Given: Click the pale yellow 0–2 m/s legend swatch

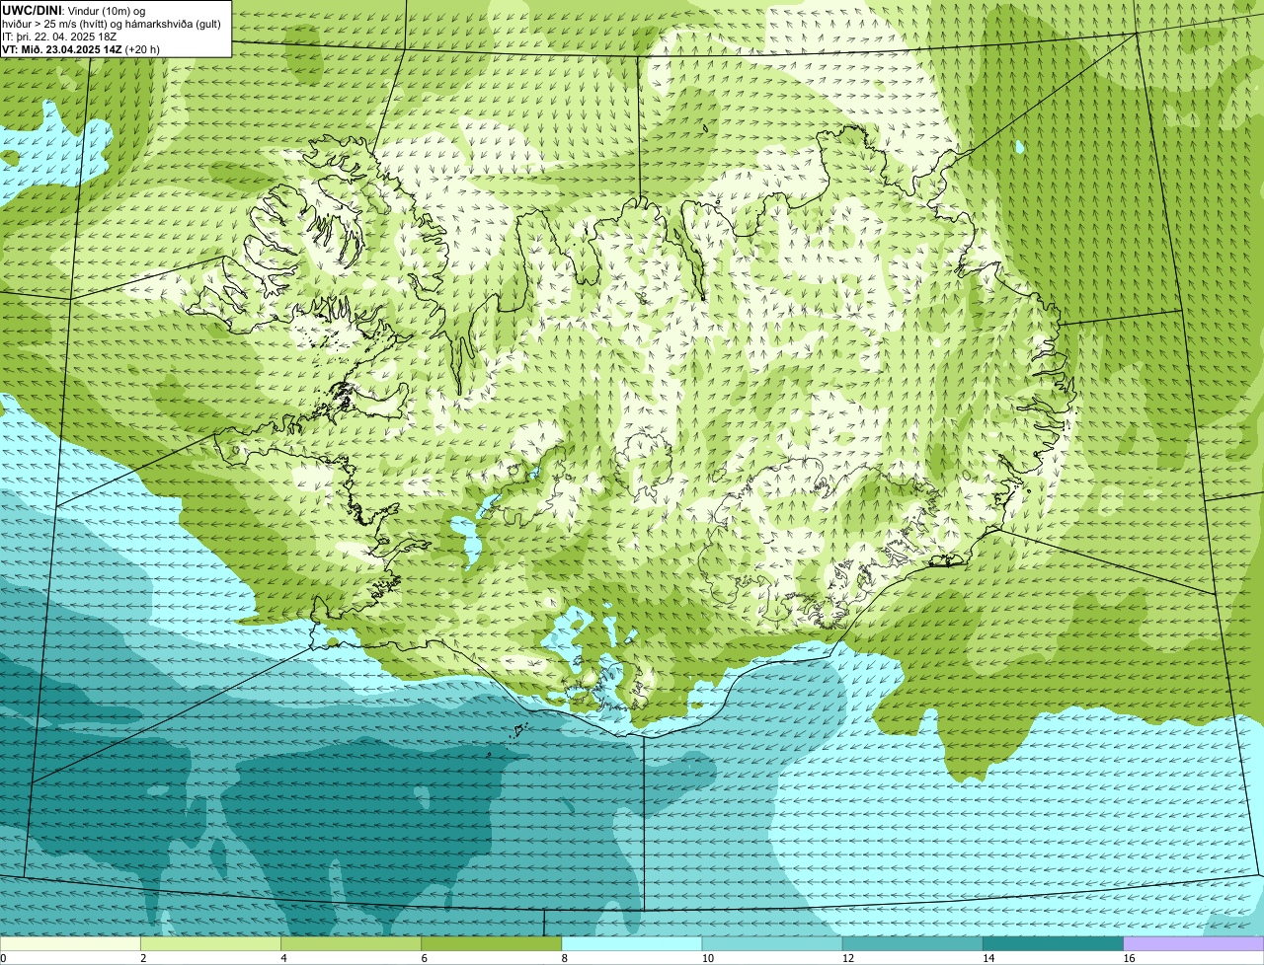Looking at the screenshot, I should [70, 944].
